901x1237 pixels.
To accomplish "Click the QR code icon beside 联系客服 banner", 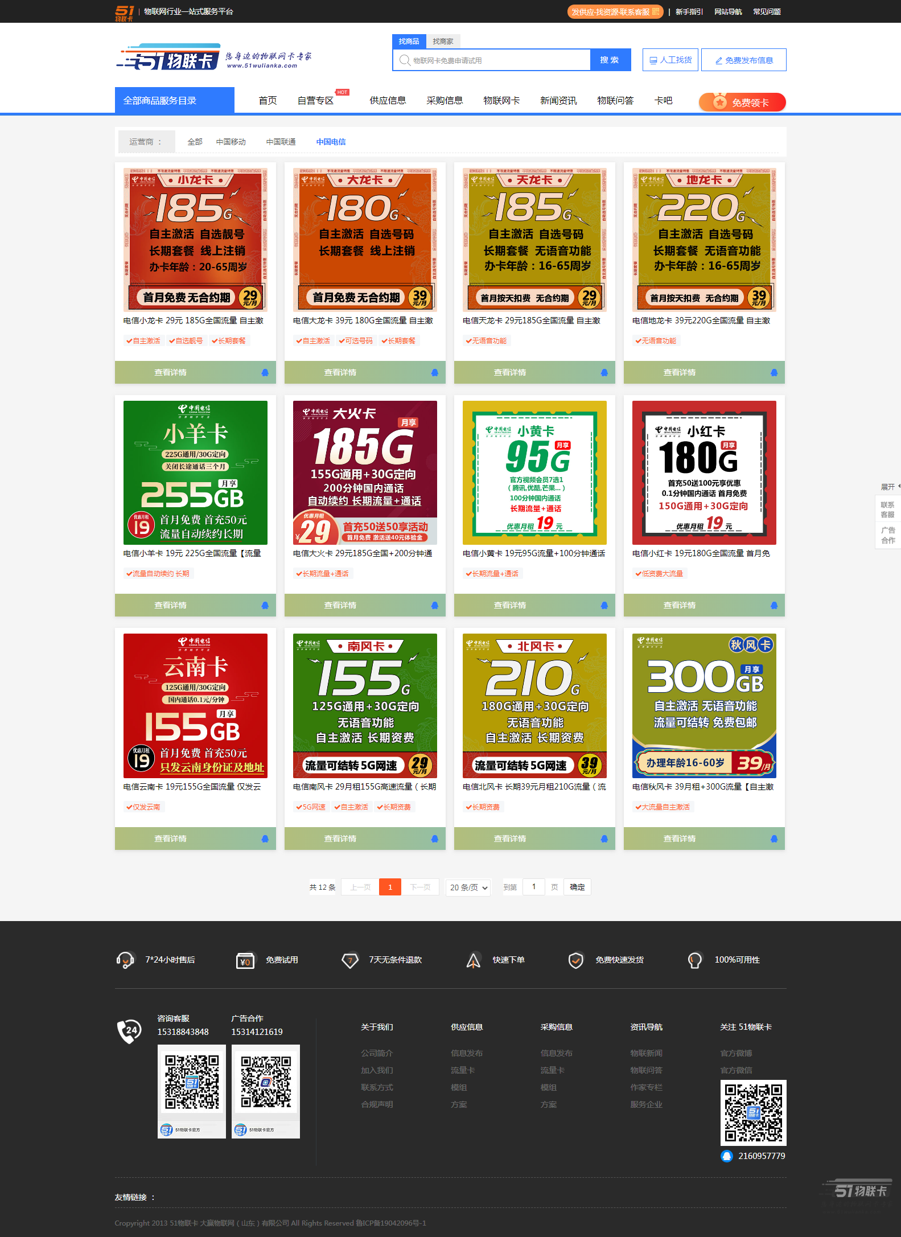I will [656, 11].
